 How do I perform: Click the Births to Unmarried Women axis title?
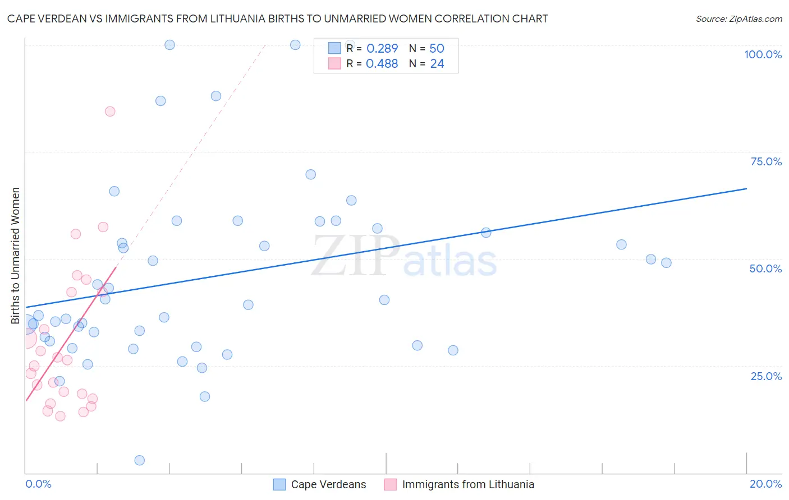point(15,256)
